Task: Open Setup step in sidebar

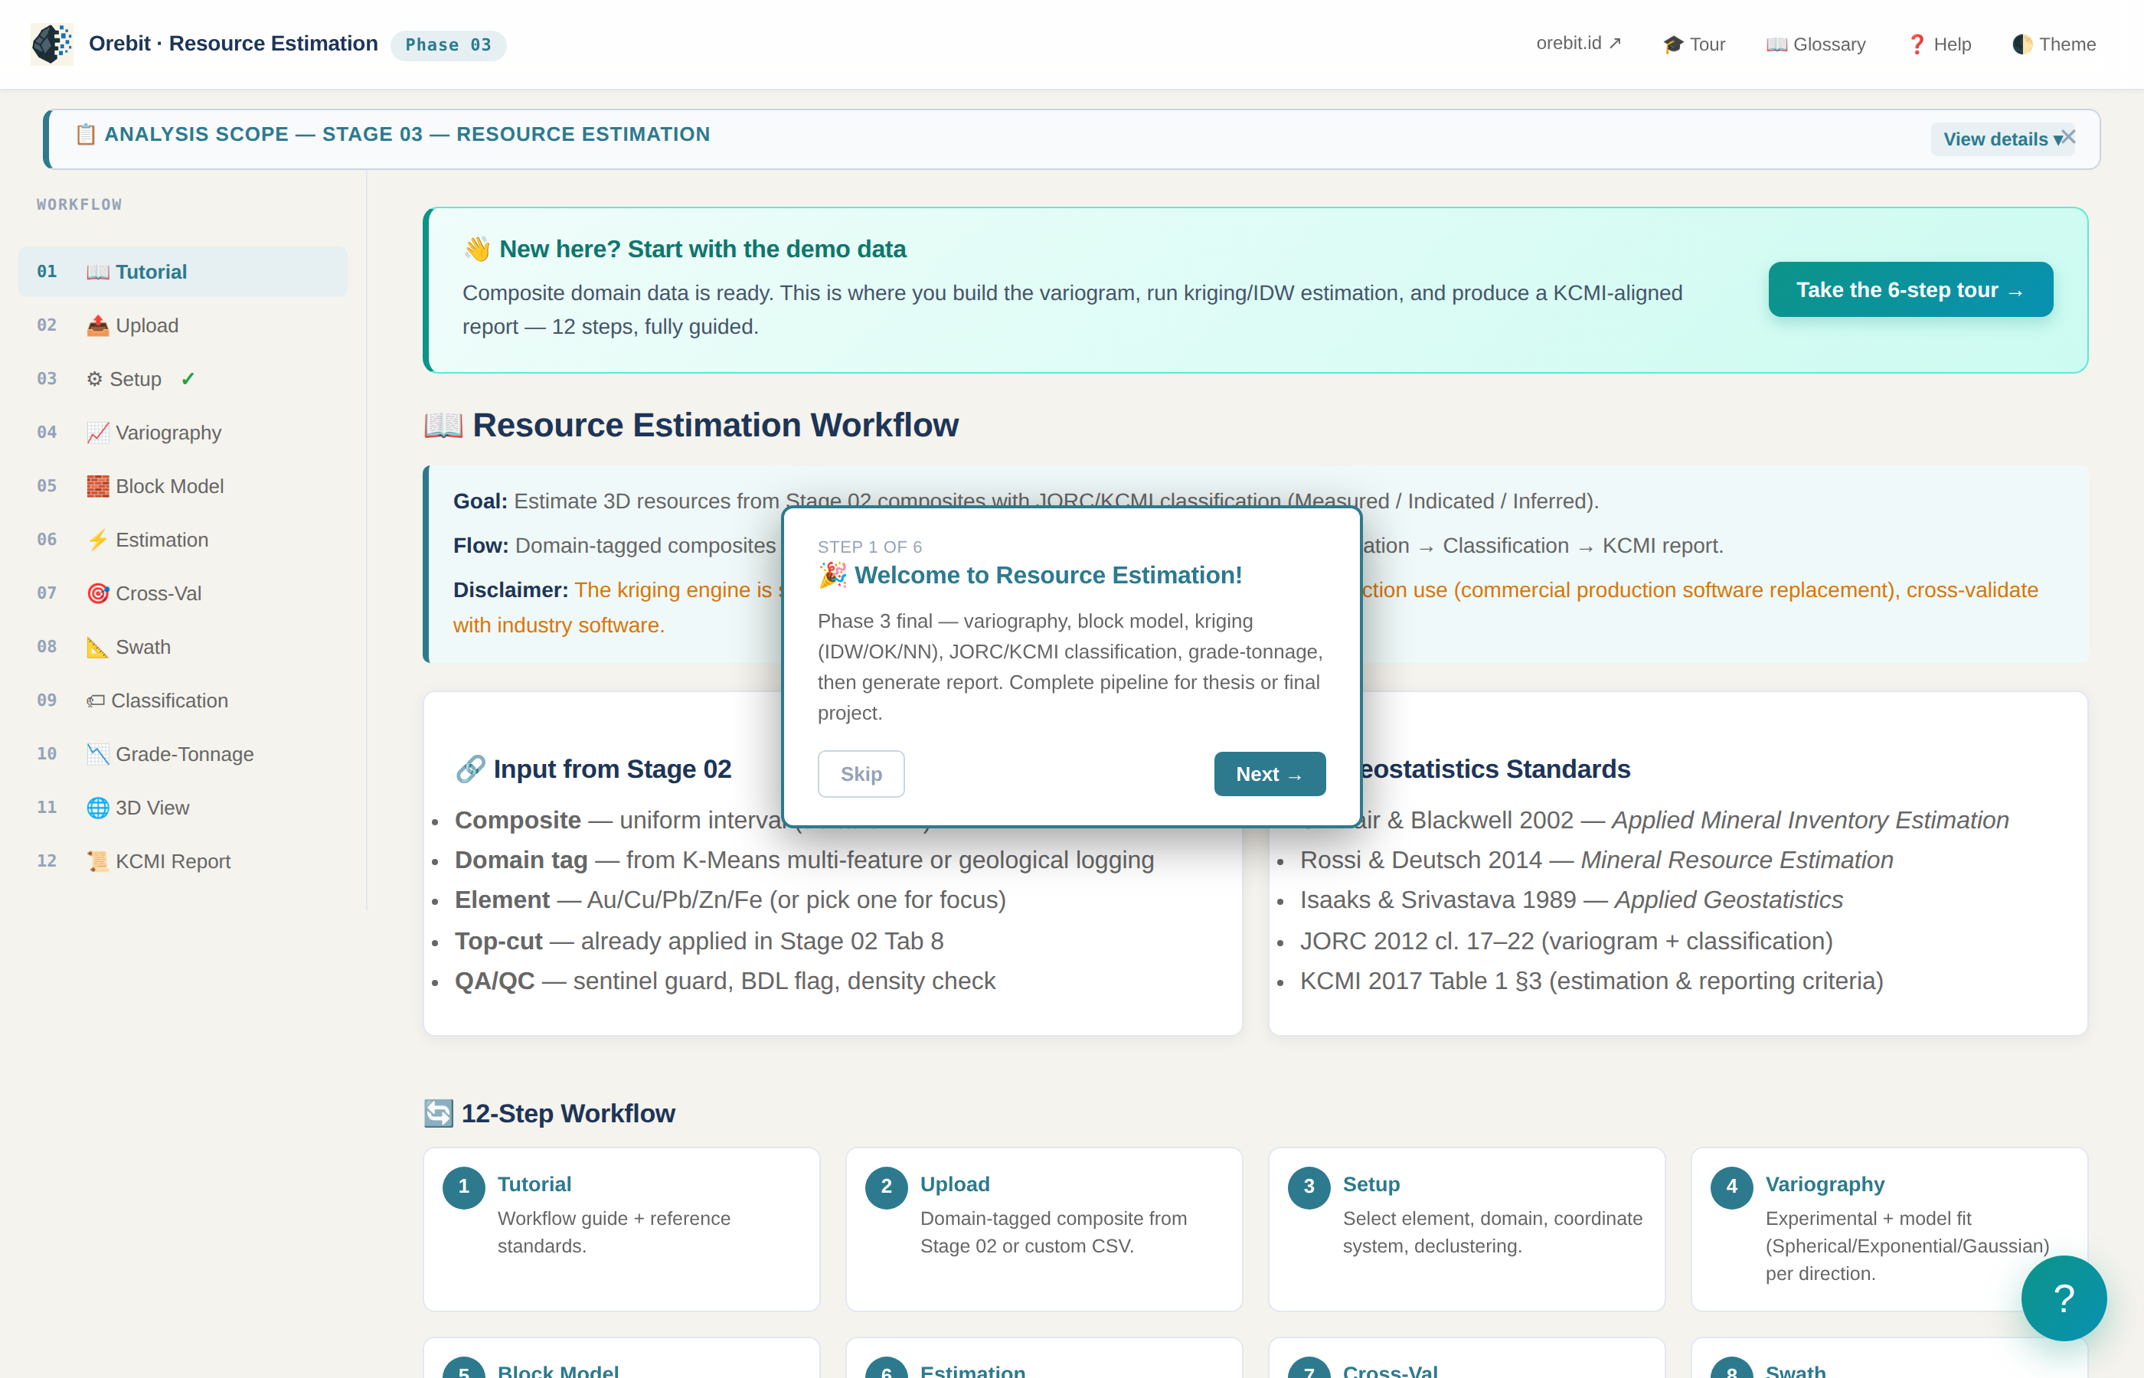Action: coord(182,378)
